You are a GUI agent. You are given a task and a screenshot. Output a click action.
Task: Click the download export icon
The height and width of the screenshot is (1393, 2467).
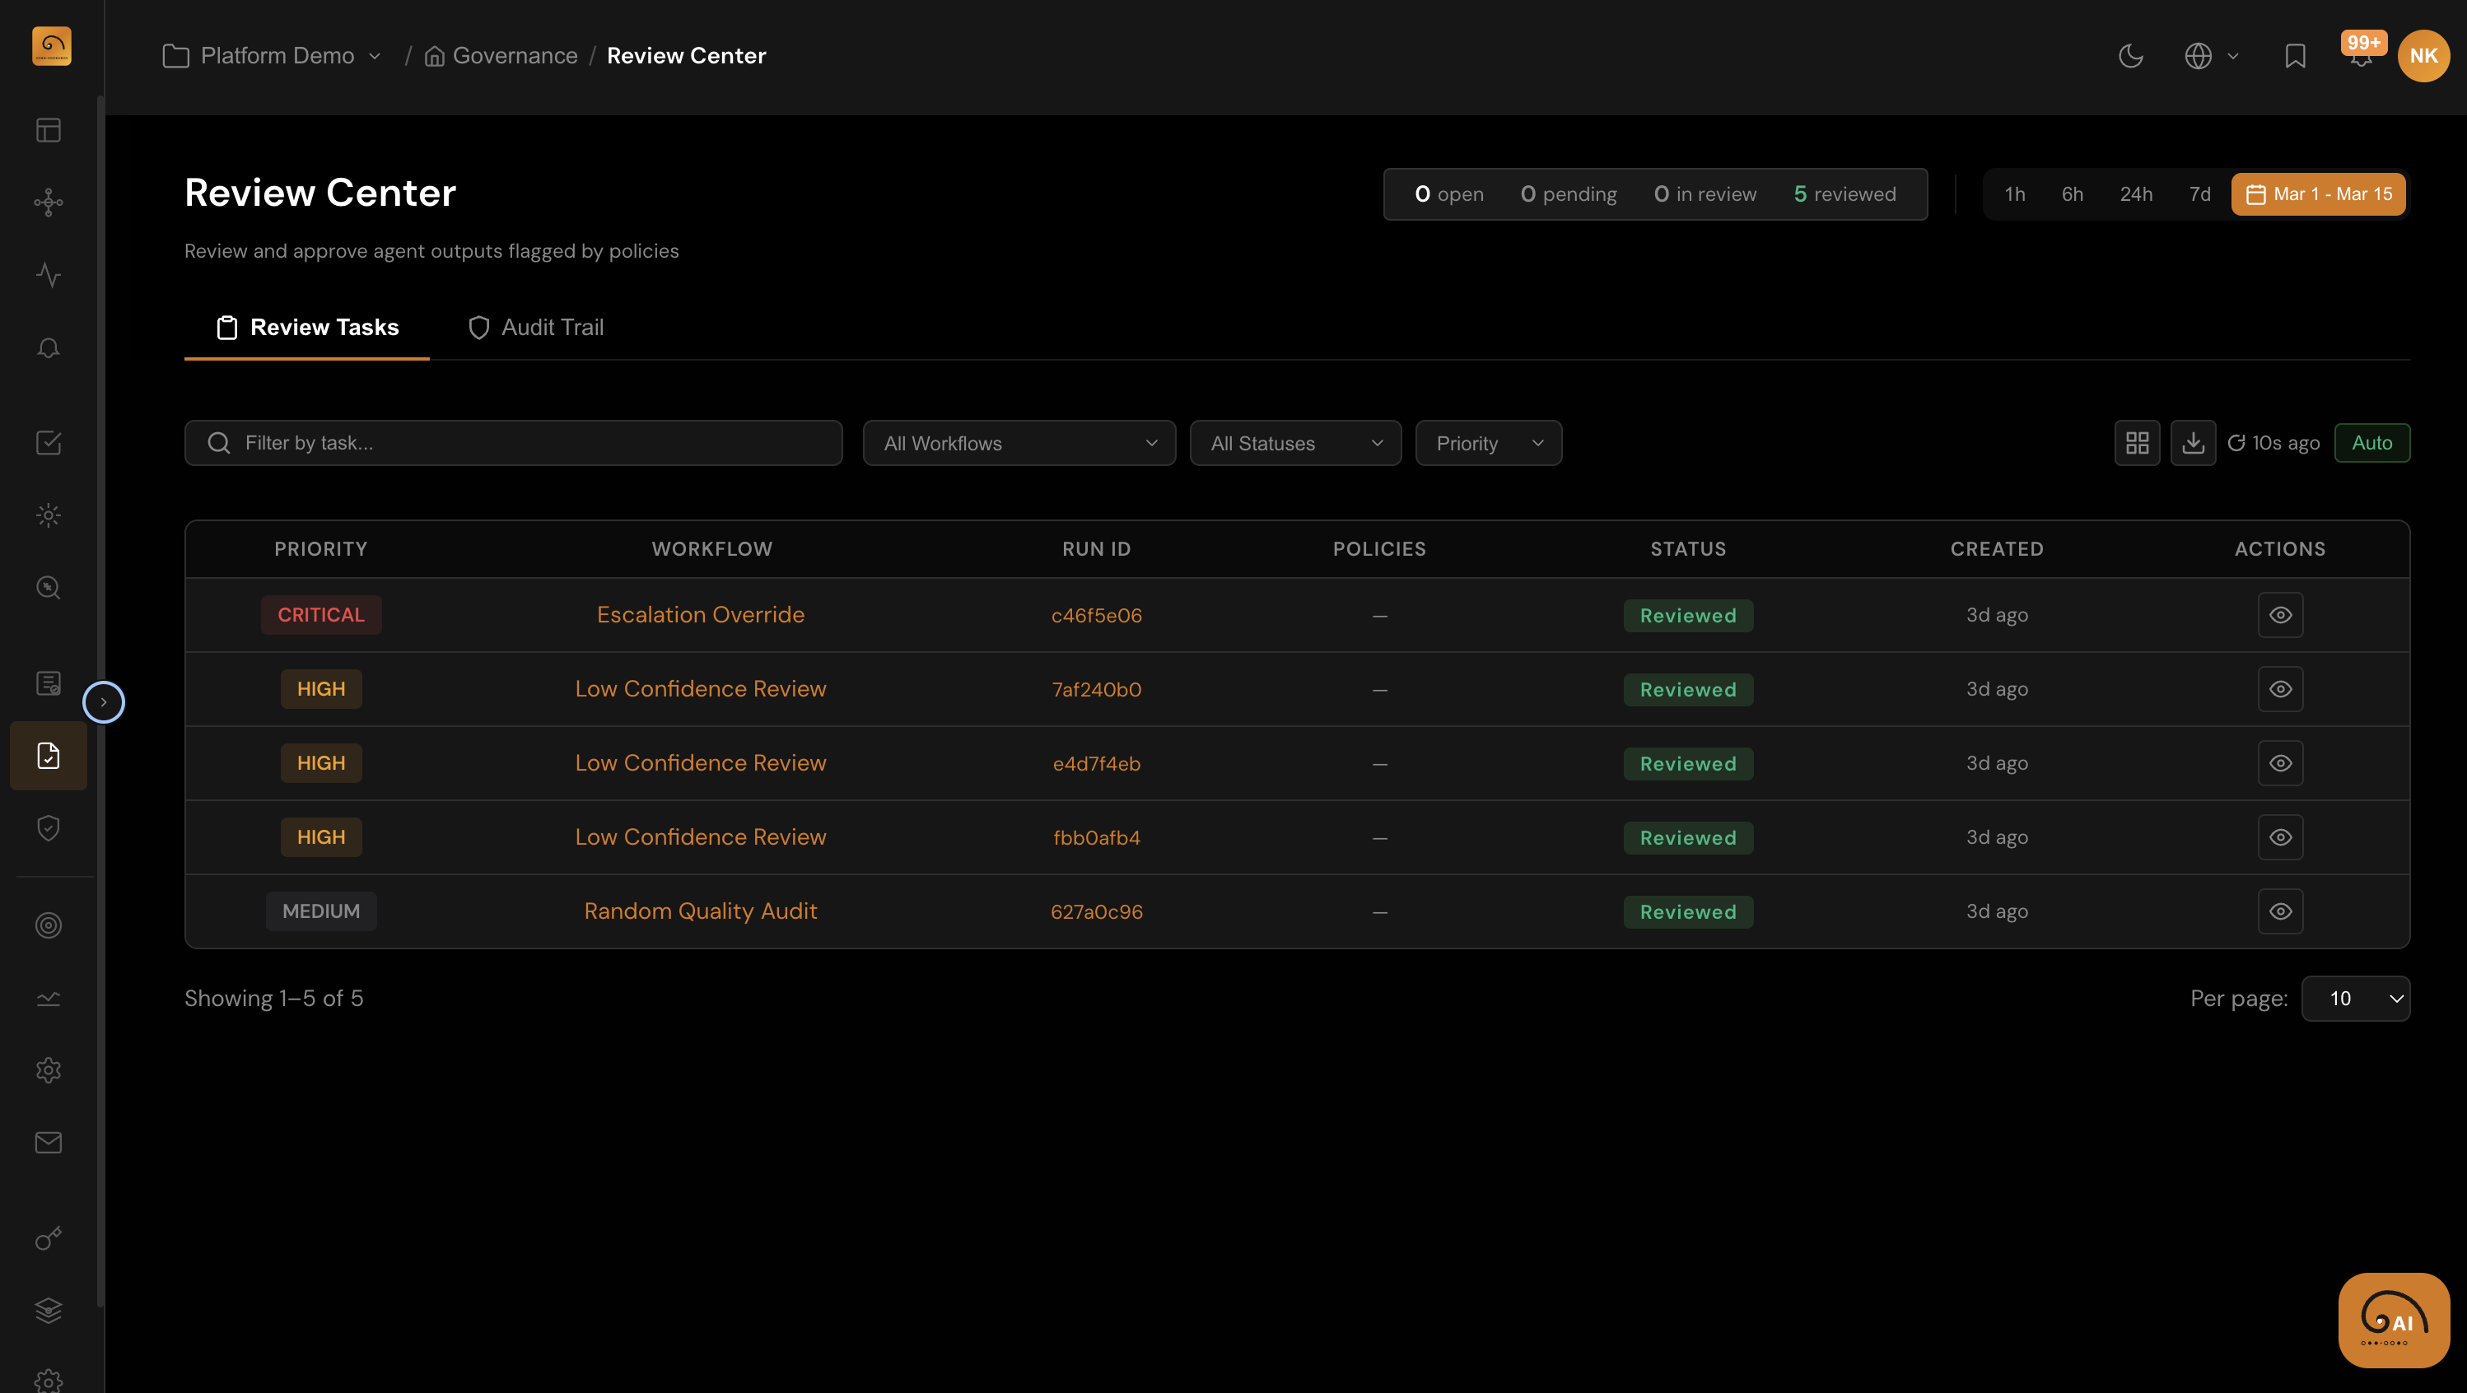tap(2193, 443)
